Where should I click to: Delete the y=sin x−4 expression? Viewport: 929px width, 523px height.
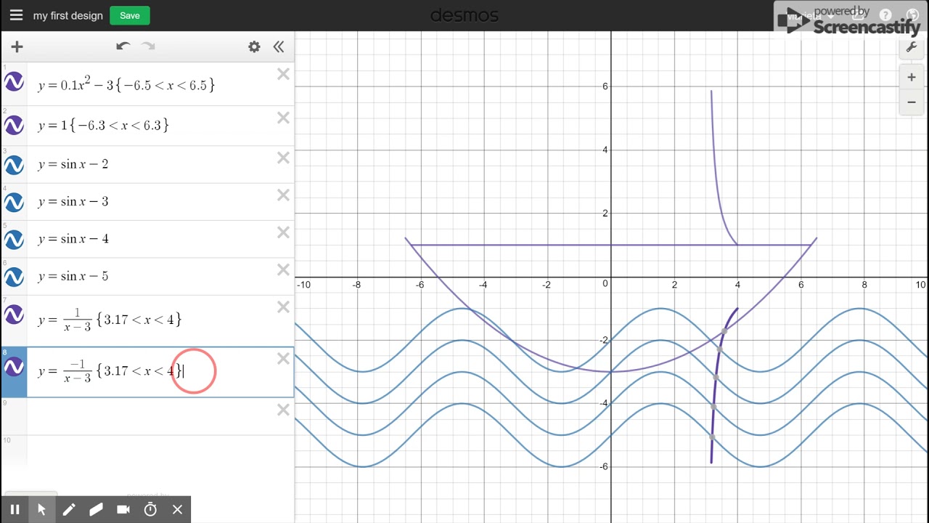tap(283, 232)
